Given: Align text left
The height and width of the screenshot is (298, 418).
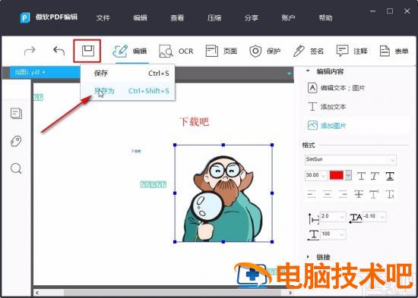Looking at the screenshot, I should 312,195.
